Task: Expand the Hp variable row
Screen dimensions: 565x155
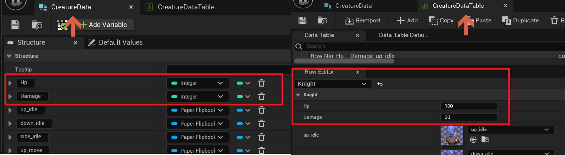Action: (x=10, y=83)
